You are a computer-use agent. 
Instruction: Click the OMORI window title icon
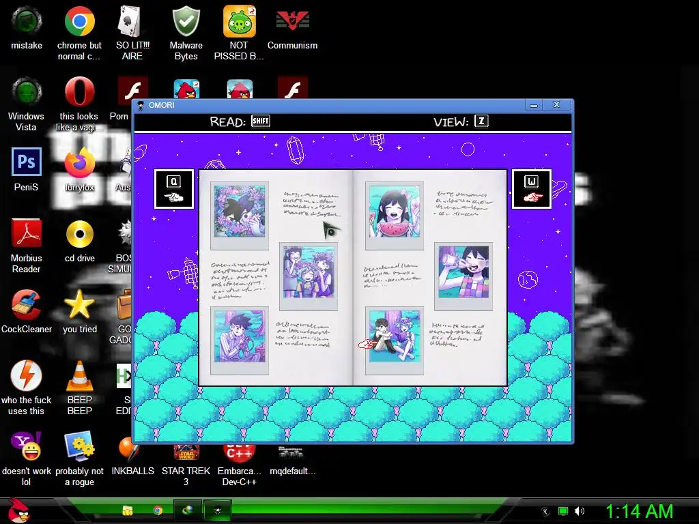coord(141,105)
